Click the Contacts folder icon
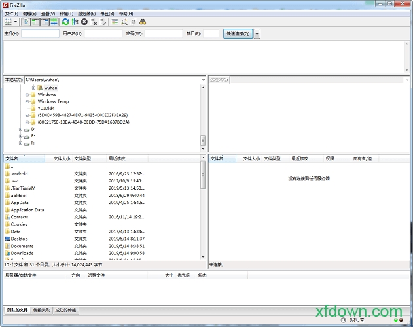The height and width of the screenshot is (327, 413). click(8, 217)
